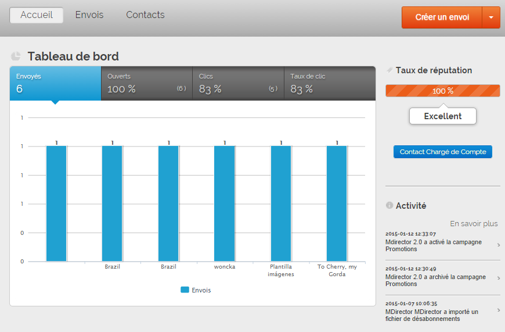Click the pin icon next to Taux de réputation
Image resolution: width=505 pixels, height=332 pixels.
pos(389,70)
